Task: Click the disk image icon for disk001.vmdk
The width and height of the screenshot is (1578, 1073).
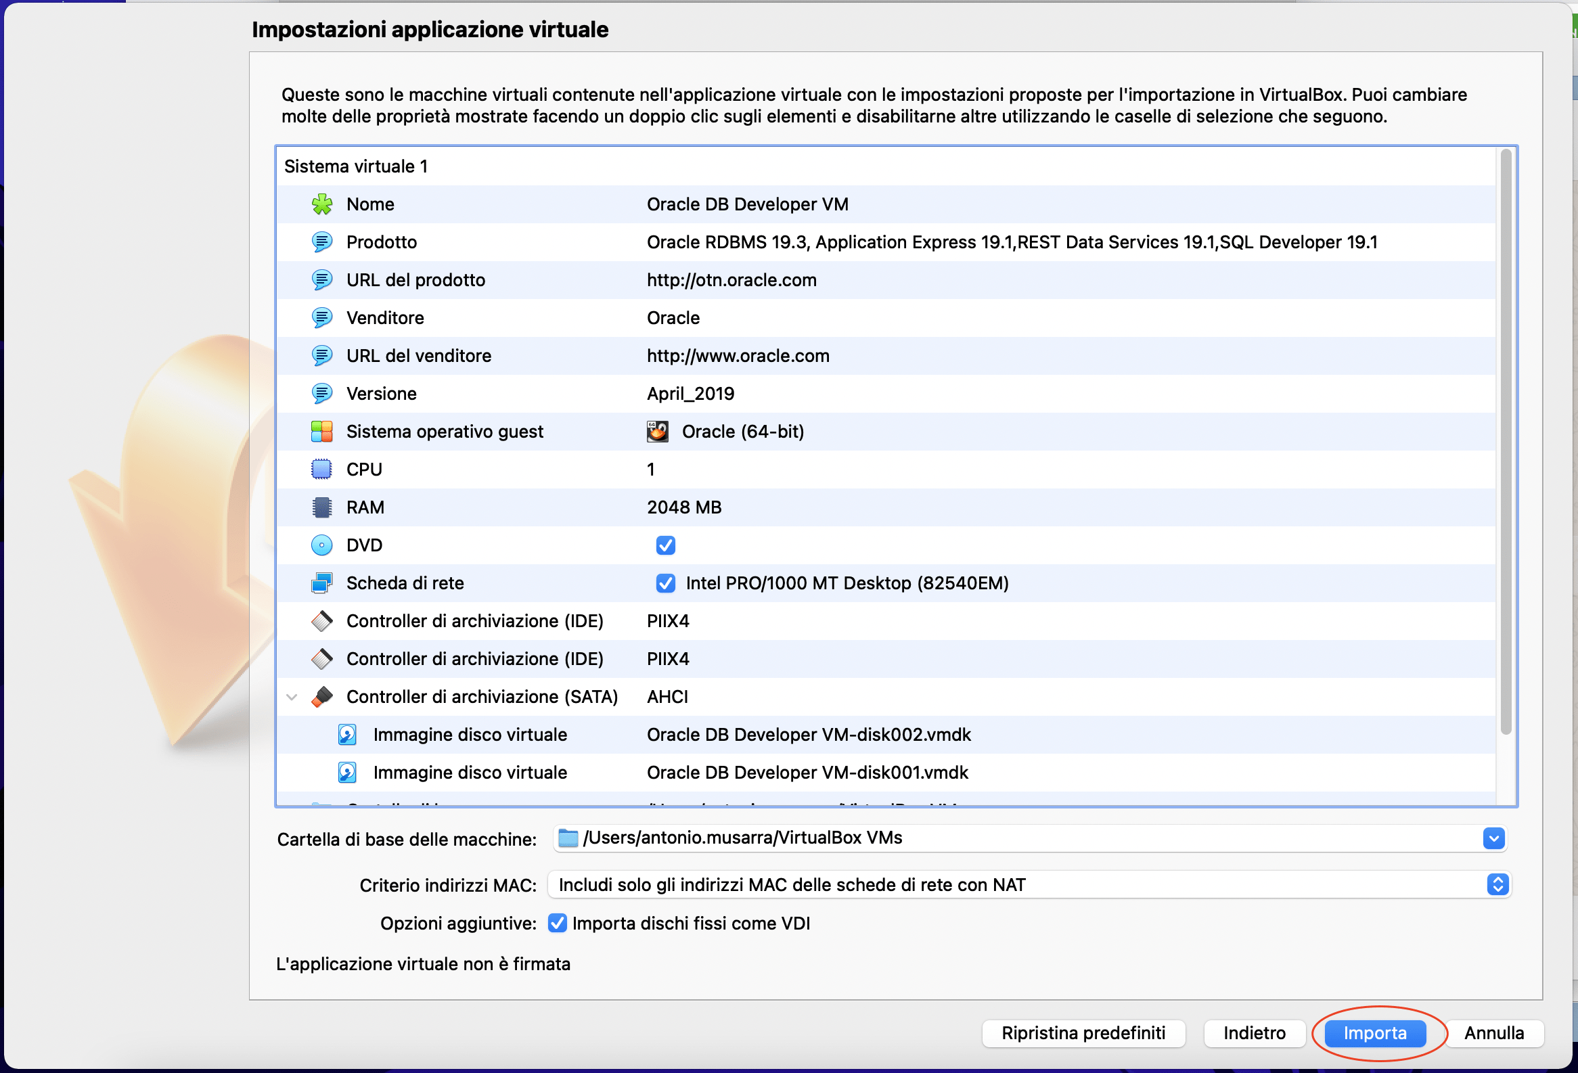Action: 348,773
